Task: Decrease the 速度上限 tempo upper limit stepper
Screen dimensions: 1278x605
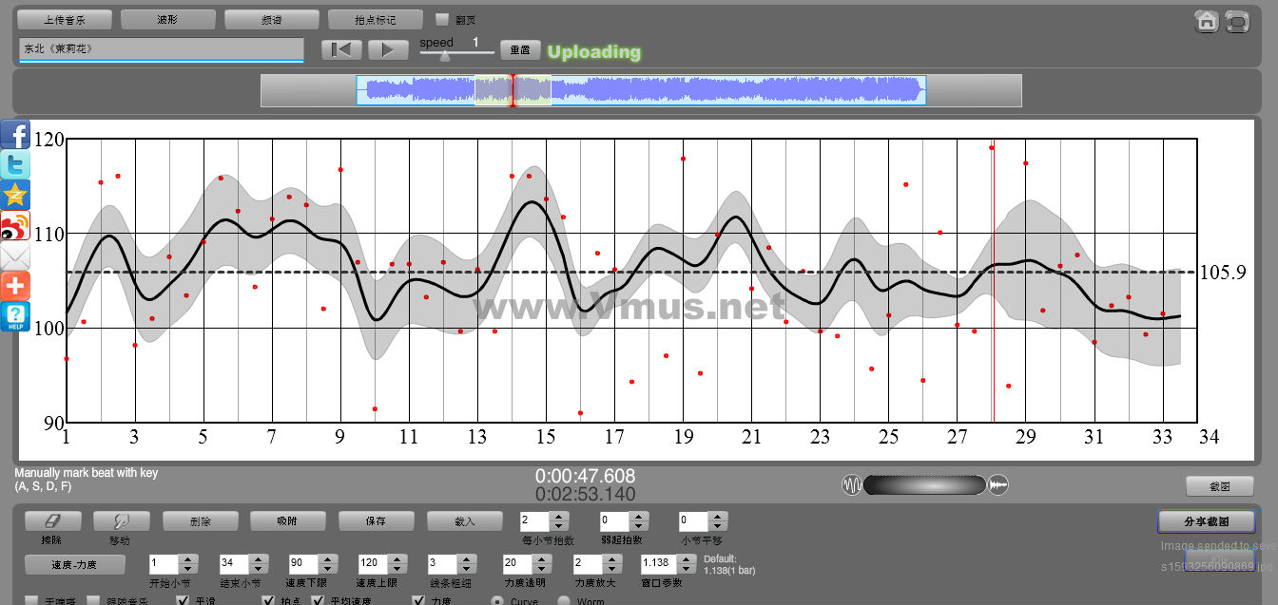Action: click(397, 568)
